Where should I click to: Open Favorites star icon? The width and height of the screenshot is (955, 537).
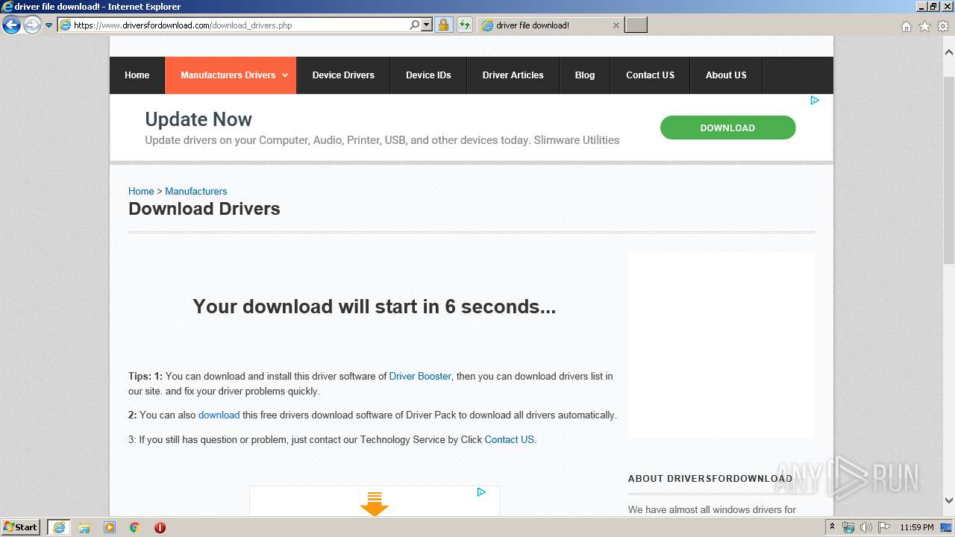point(924,26)
